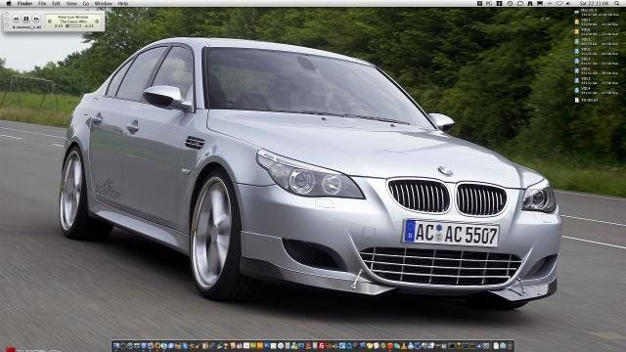Open the Window menu

pos(103,3)
